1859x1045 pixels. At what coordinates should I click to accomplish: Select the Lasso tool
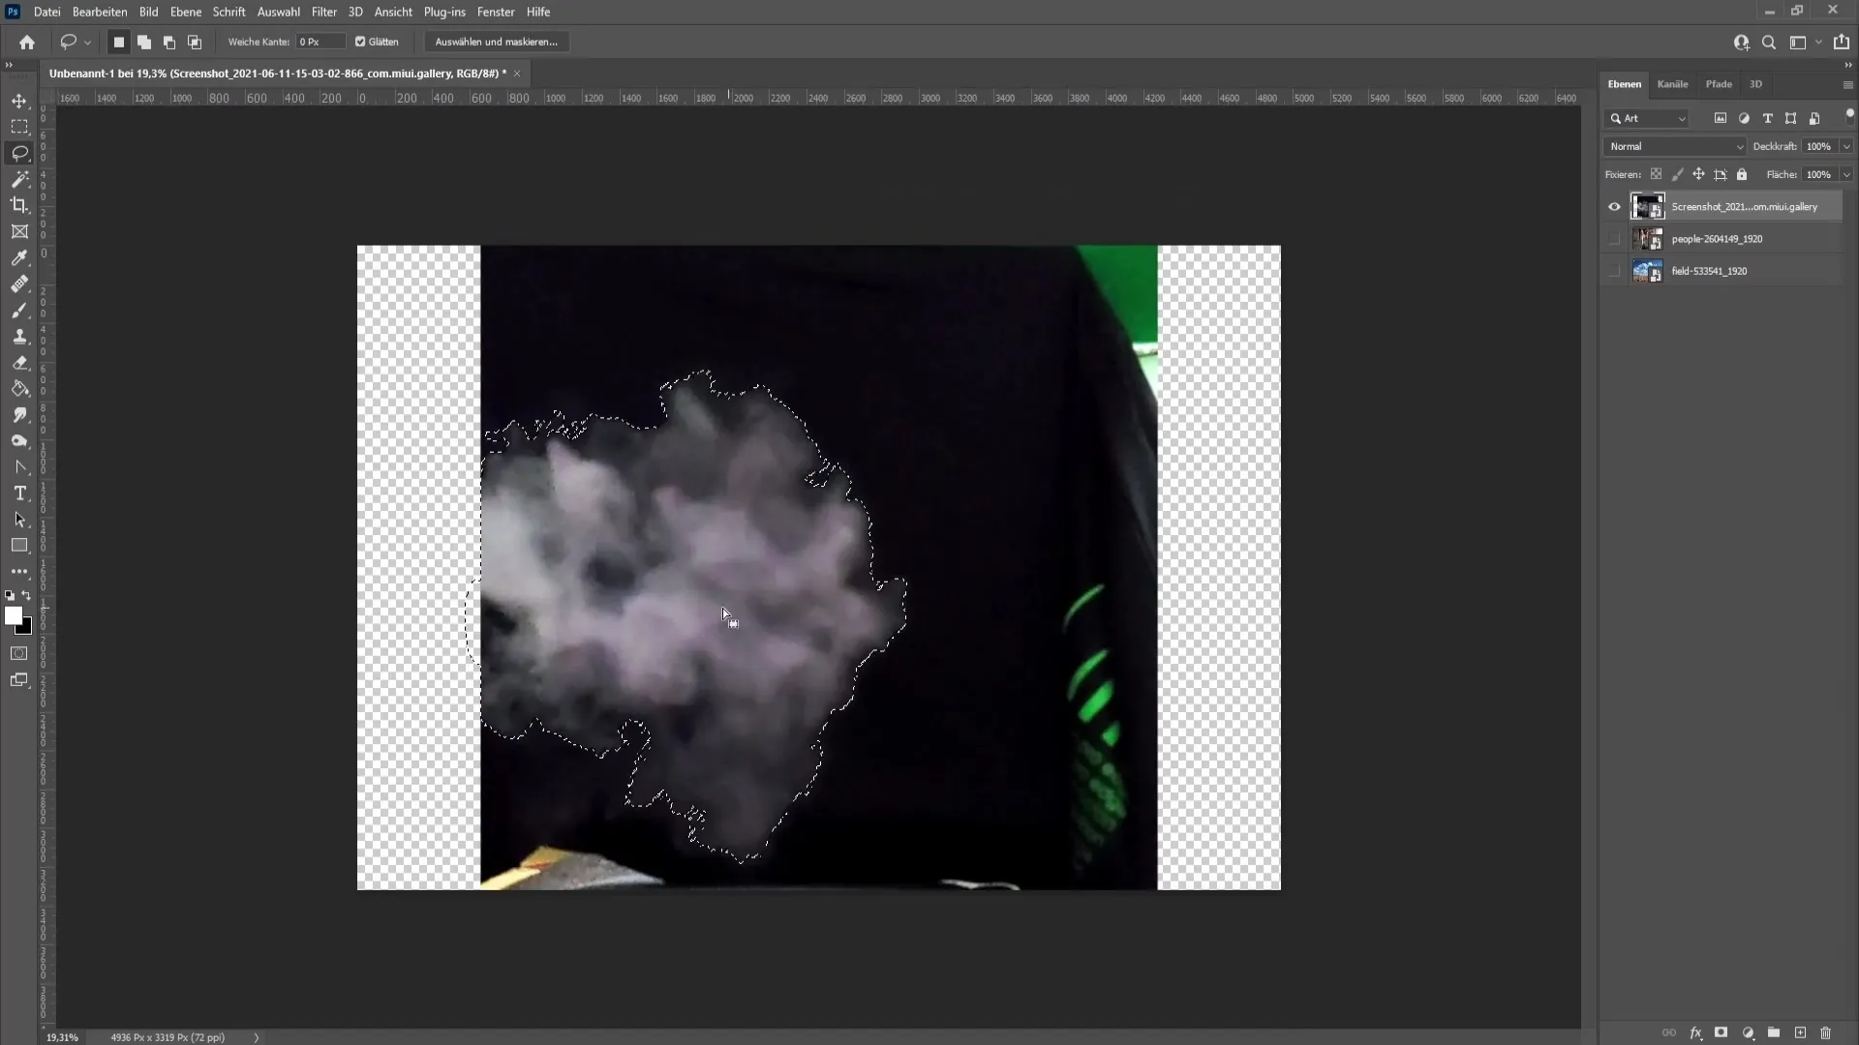tap(19, 152)
